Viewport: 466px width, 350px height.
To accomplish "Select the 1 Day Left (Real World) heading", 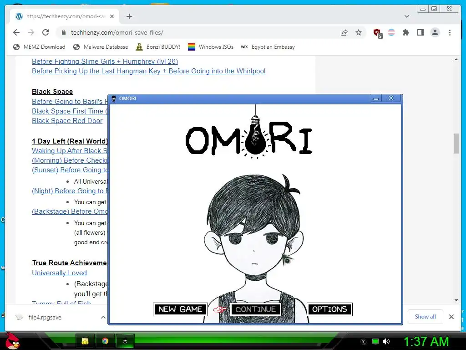I will tap(70, 141).
